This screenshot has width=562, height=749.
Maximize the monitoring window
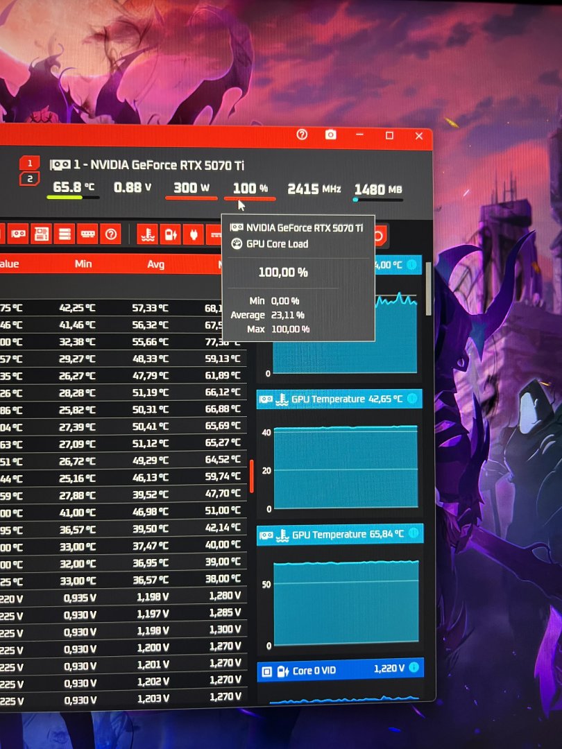[389, 136]
